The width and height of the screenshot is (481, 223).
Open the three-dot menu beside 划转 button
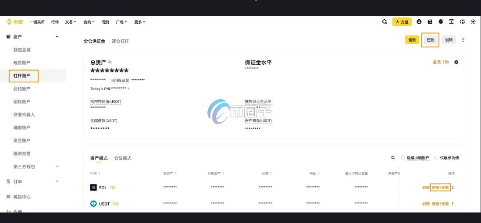coord(463,40)
